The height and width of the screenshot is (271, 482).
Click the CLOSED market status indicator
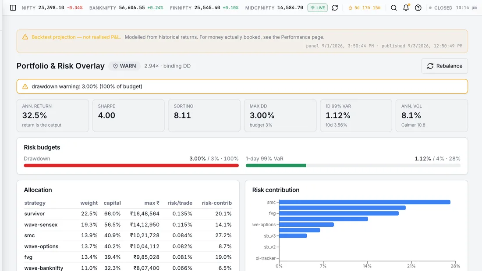440,8
